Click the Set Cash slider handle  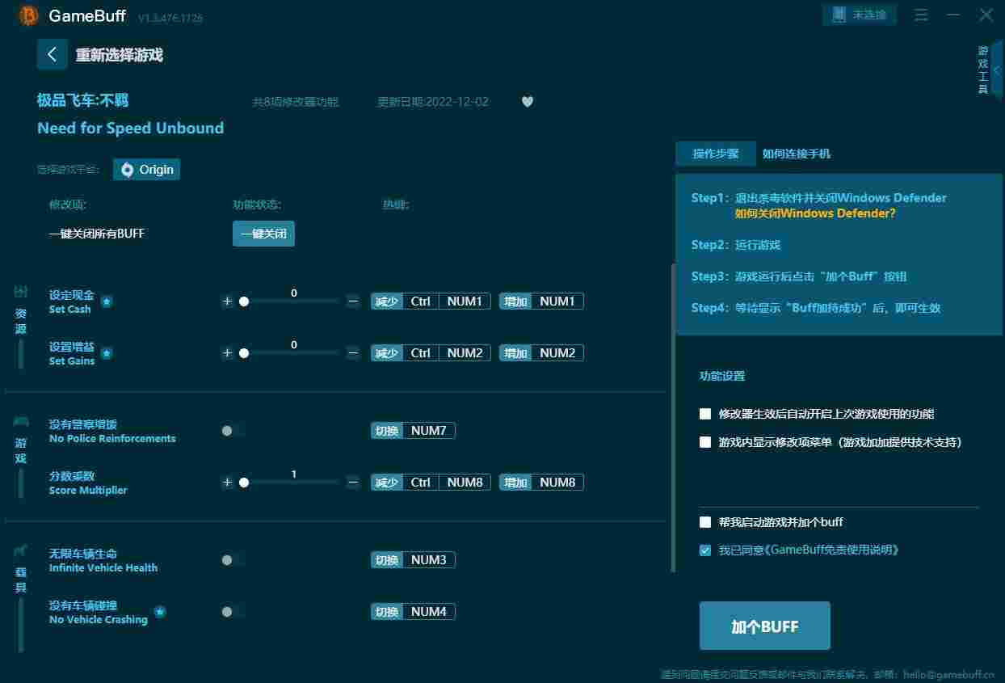point(244,301)
